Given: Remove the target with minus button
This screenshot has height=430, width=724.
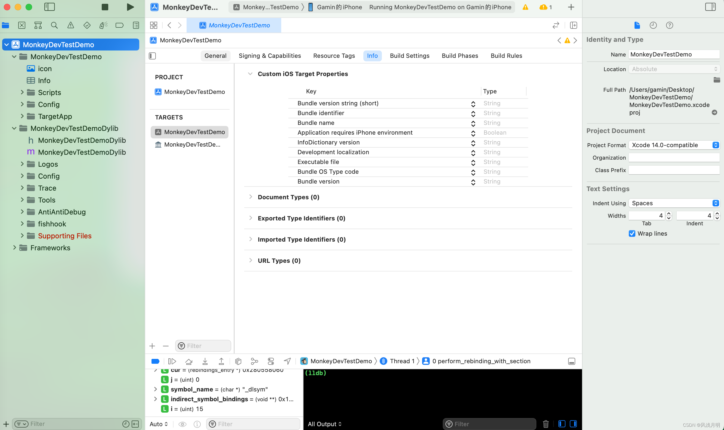Looking at the screenshot, I should click(x=166, y=346).
